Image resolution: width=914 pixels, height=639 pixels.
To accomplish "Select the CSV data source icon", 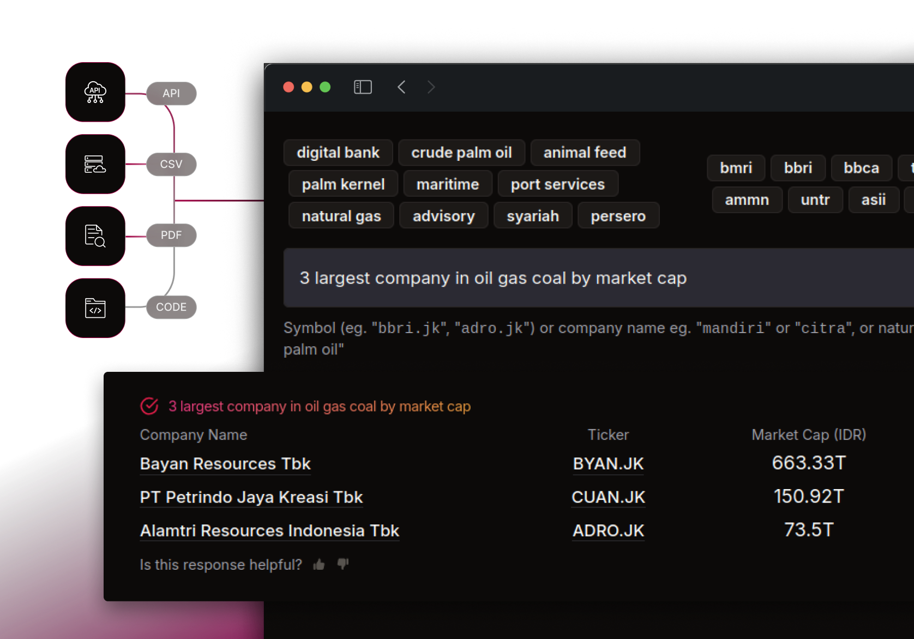I will click(95, 164).
